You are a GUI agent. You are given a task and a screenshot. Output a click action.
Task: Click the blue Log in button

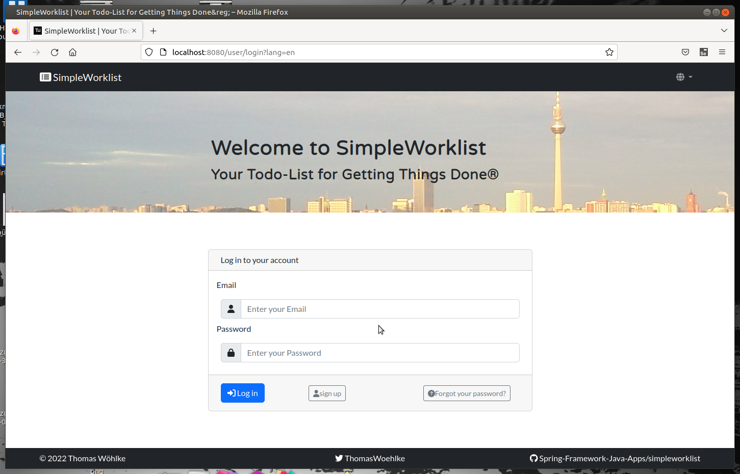[x=243, y=393]
